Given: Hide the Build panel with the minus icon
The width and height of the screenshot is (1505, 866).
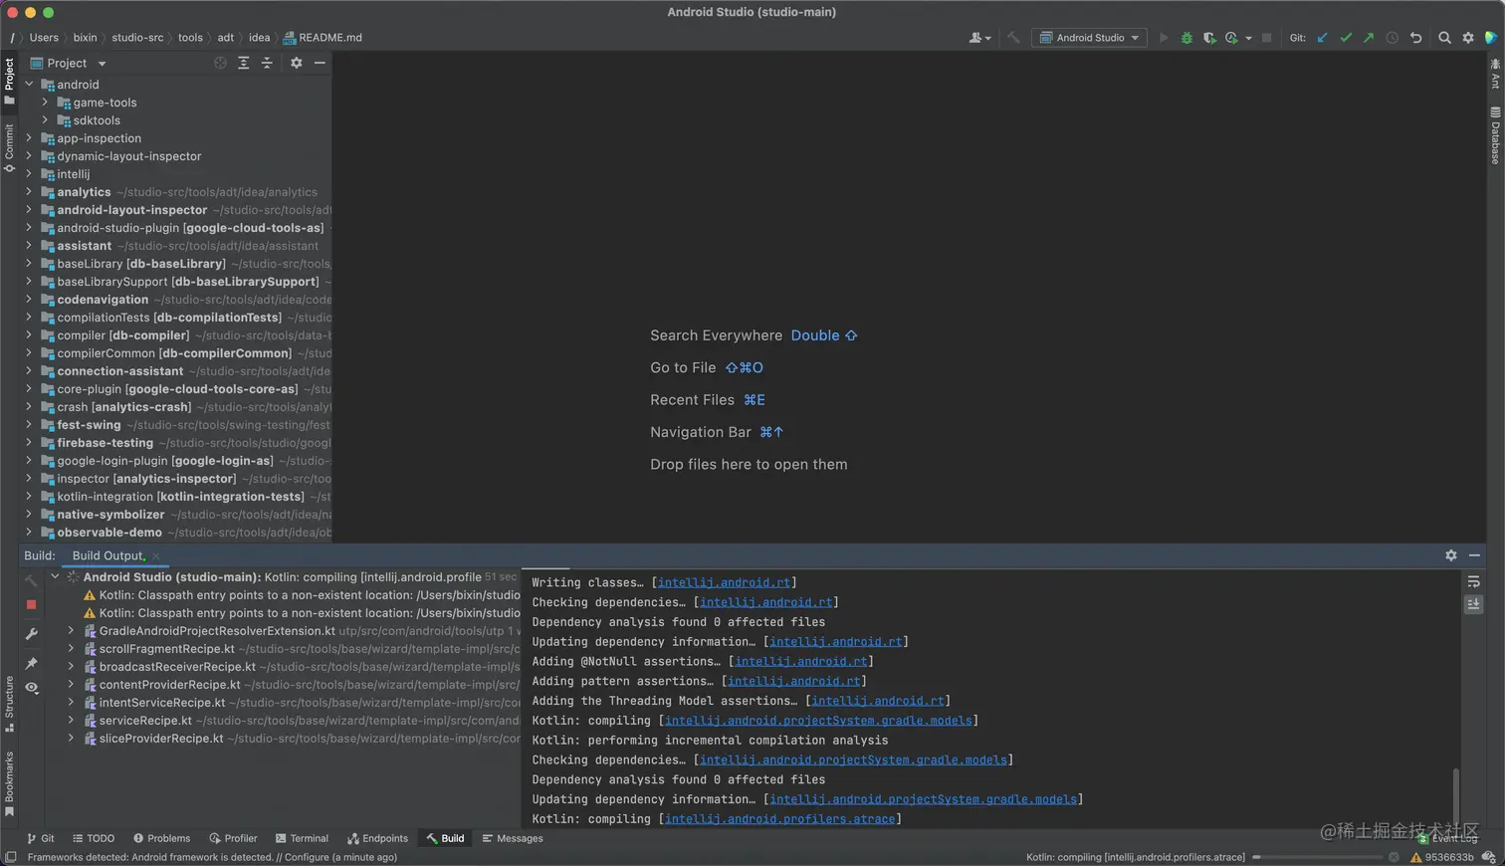Looking at the screenshot, I should tap(1474, 555).
